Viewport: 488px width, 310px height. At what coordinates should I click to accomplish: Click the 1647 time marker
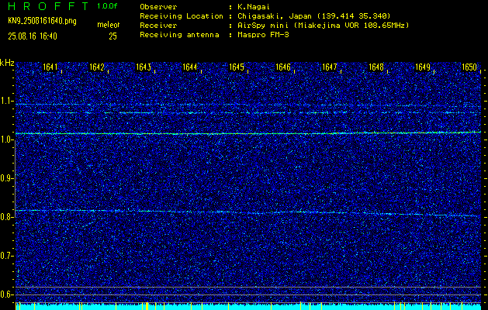[329, 67]
